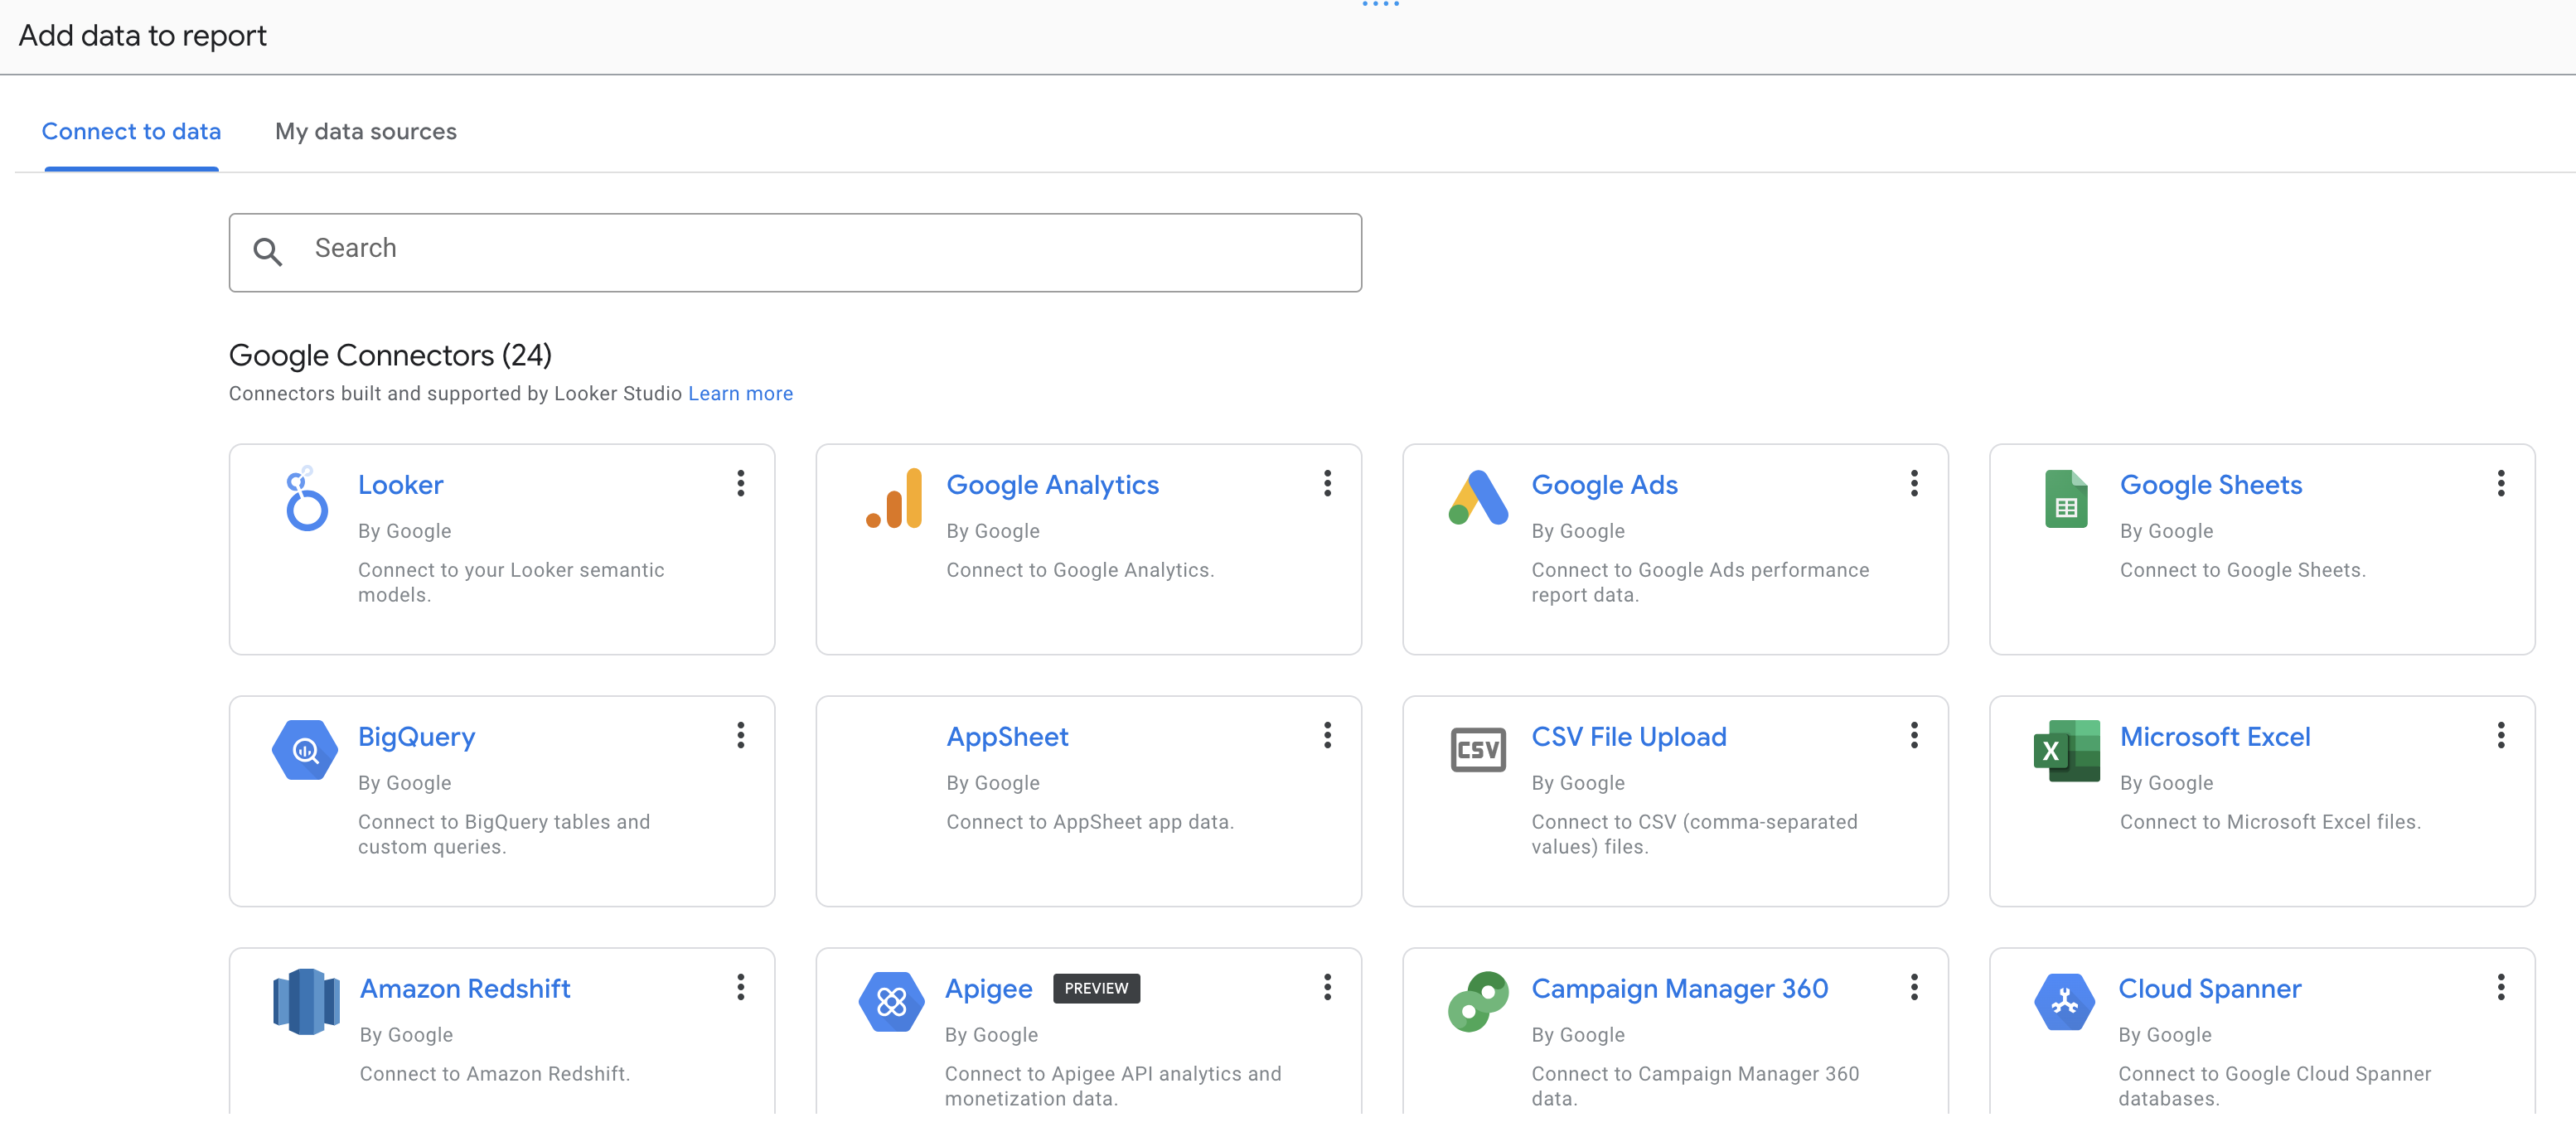Screen dimensions: 2576x1127
Task: Choose the CSV File Upload title
Action: point(1628,737)
